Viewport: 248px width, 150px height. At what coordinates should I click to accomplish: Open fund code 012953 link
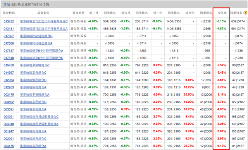click(9, 87)
